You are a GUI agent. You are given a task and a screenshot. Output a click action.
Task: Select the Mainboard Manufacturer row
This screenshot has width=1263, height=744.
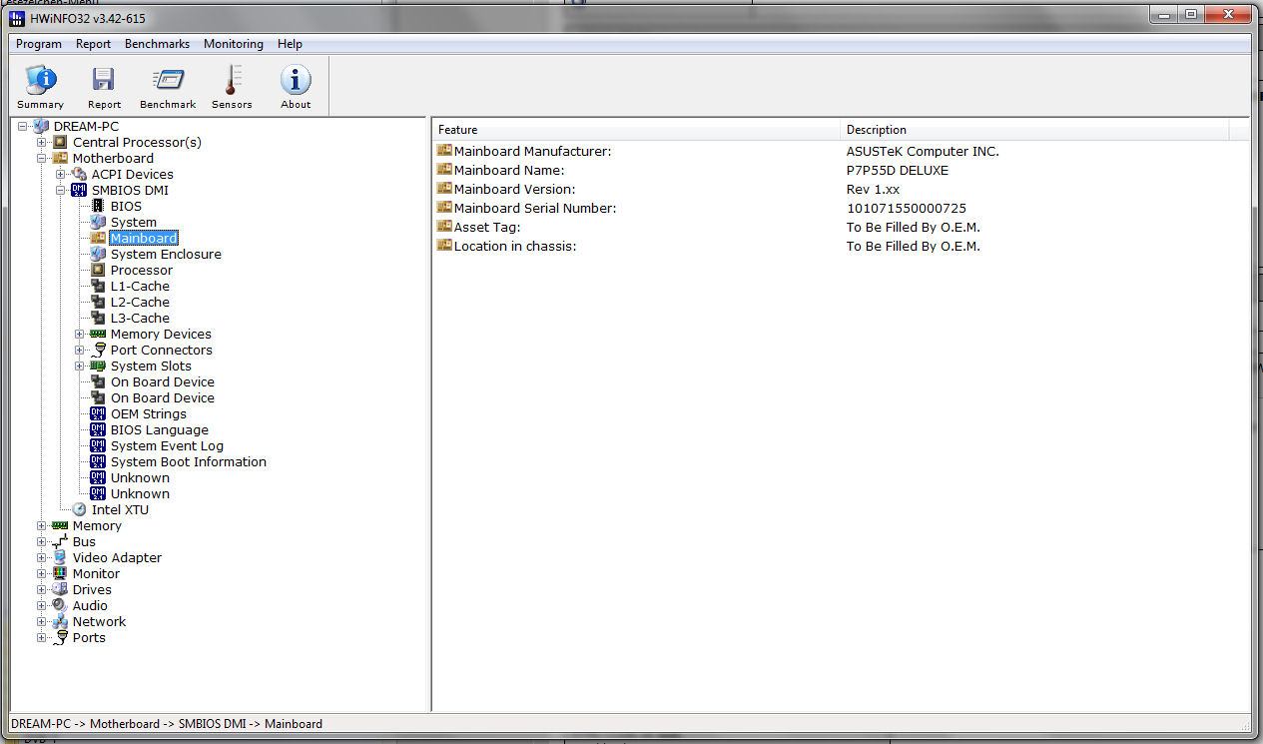(841, 152)
